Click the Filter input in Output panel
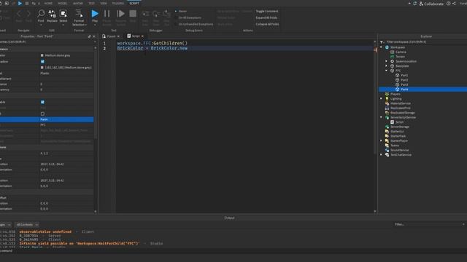Viewport: 467px width, 262px height. pos(429,225)
